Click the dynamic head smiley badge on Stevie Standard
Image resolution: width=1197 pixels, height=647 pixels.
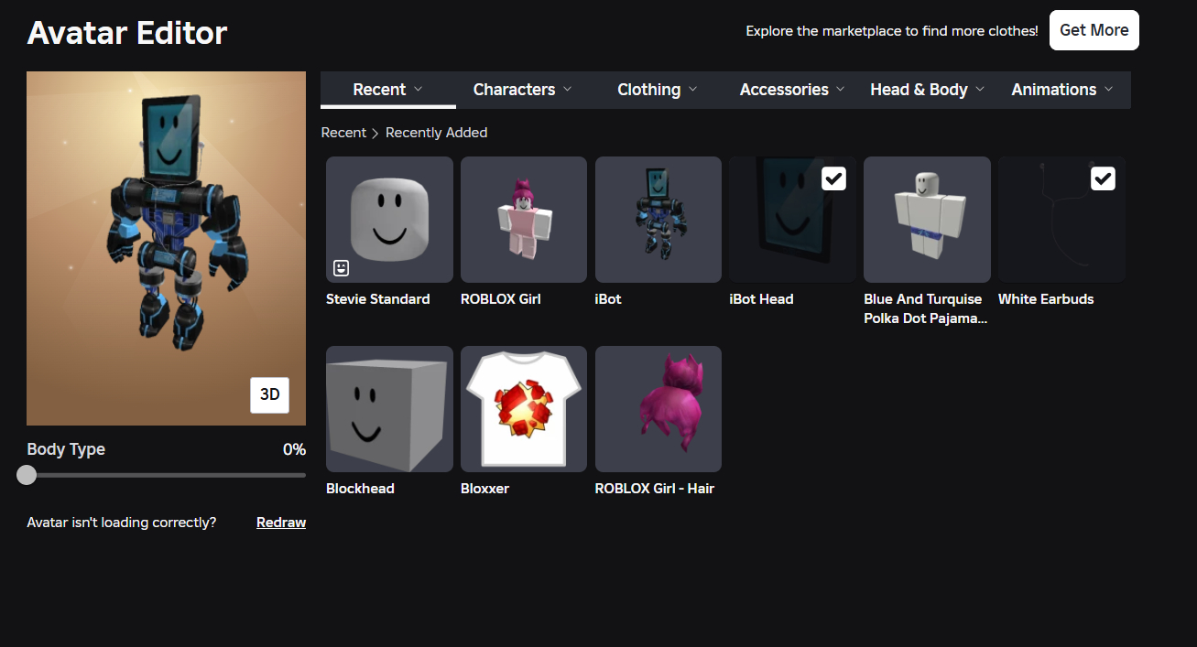(341, 267)
